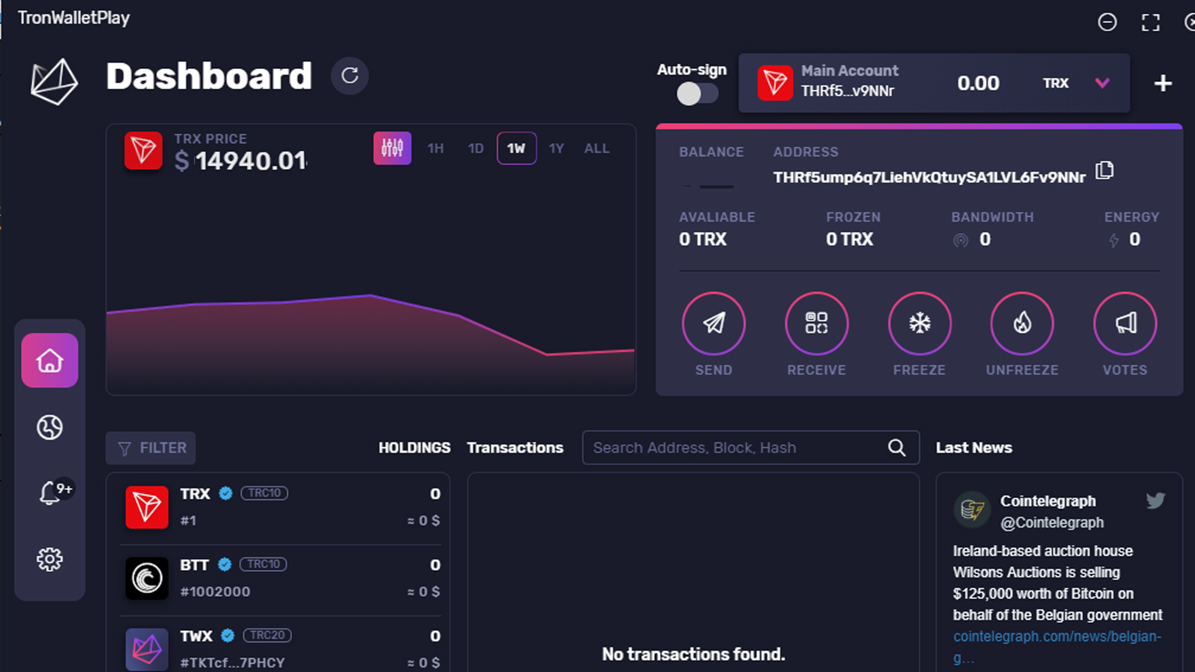Copy wallet address with clipboard icon
The height and width of the screenshot is (672, 1195).
[1104, 170]
